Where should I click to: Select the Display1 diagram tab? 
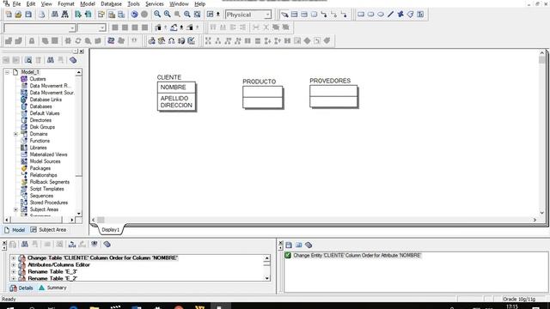pyautogui.click(x=111, y=230)
